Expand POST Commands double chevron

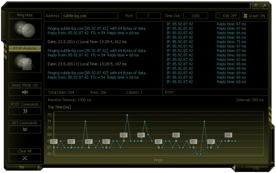coord(25,111)
